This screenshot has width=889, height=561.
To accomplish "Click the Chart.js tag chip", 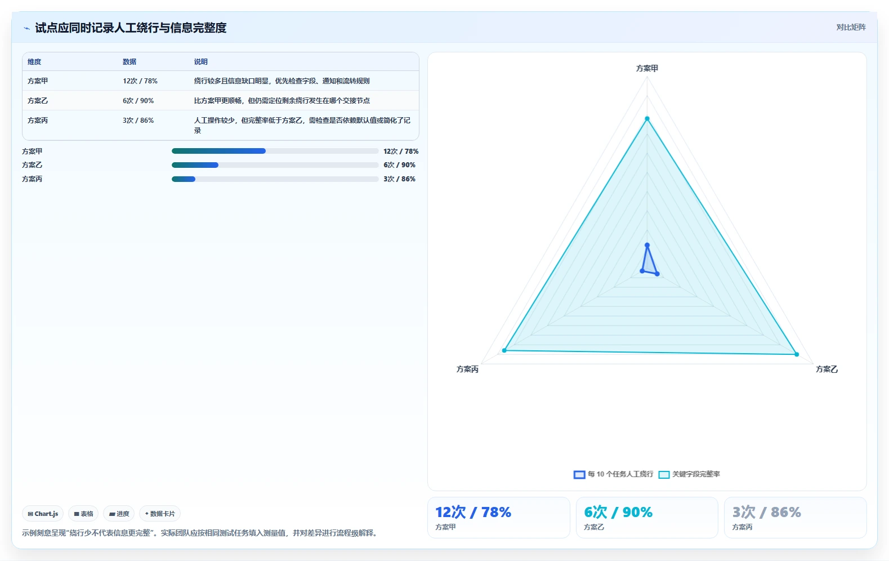I will tap(43, 514).
